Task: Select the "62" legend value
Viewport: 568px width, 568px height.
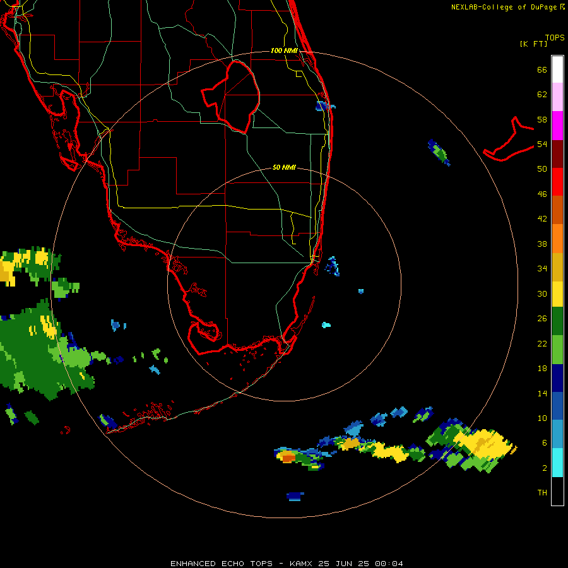Action: pyautogui.click(x=542, y=95)
